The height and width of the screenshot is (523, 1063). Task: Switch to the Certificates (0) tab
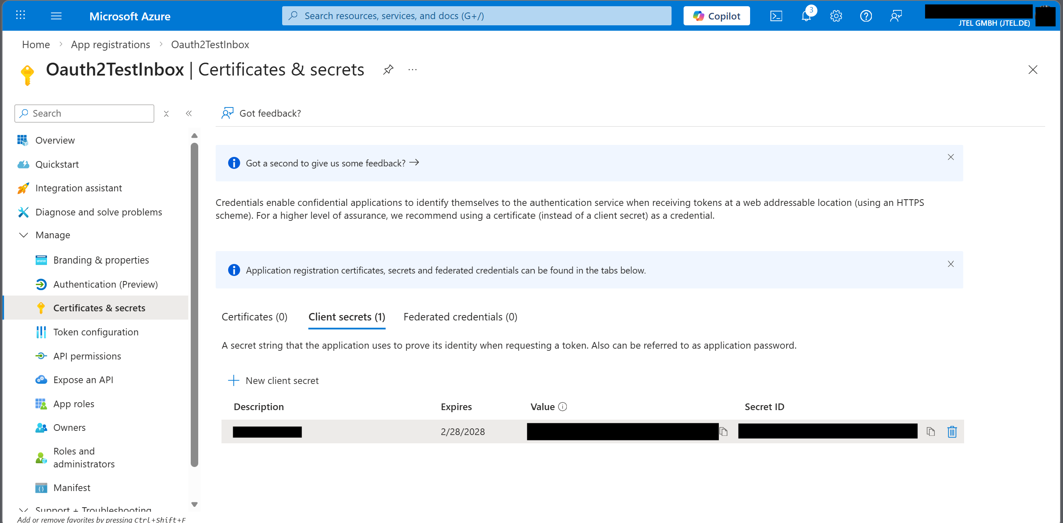[x=254, y=317]
